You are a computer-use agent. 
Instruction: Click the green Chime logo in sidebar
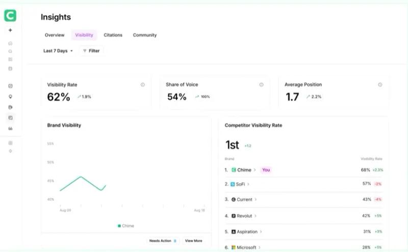[10, 16]
